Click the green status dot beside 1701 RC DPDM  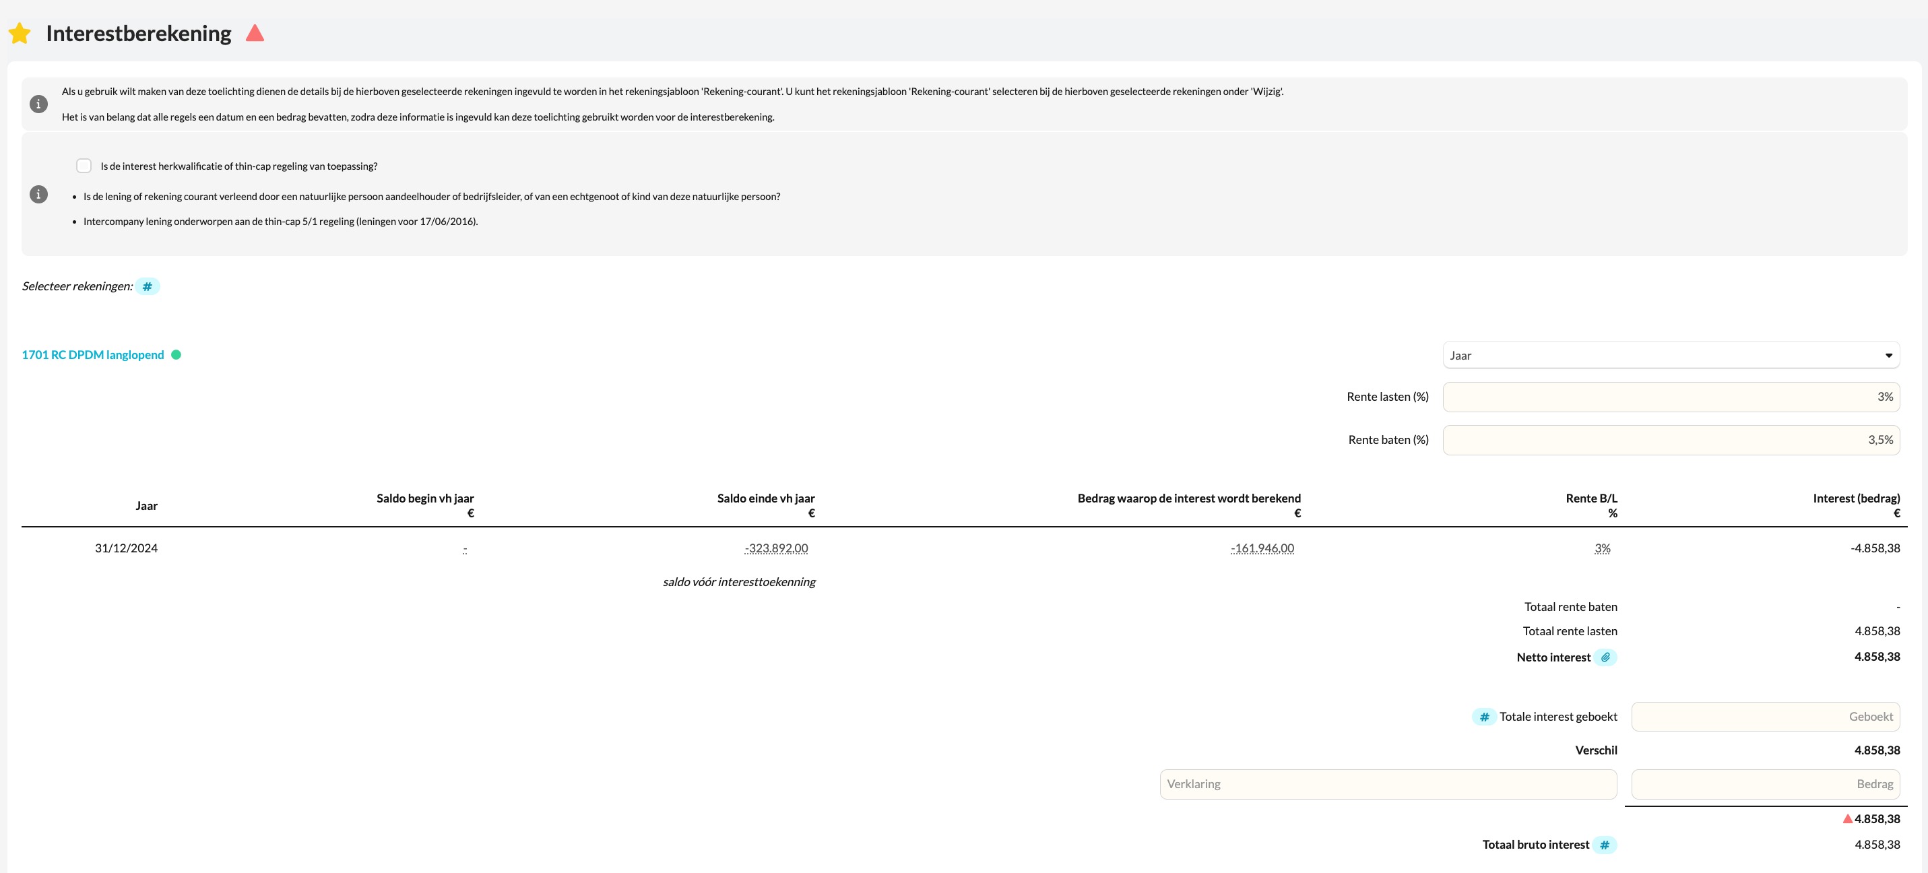[x=176, y=355]
